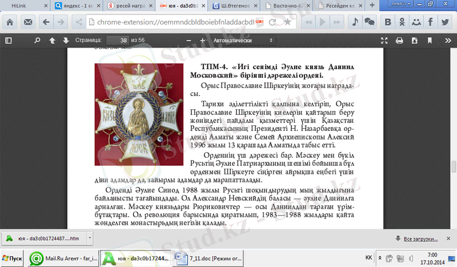The image size is (457, 267).
Task: Go to next PDF page
Action: point(66,41)
